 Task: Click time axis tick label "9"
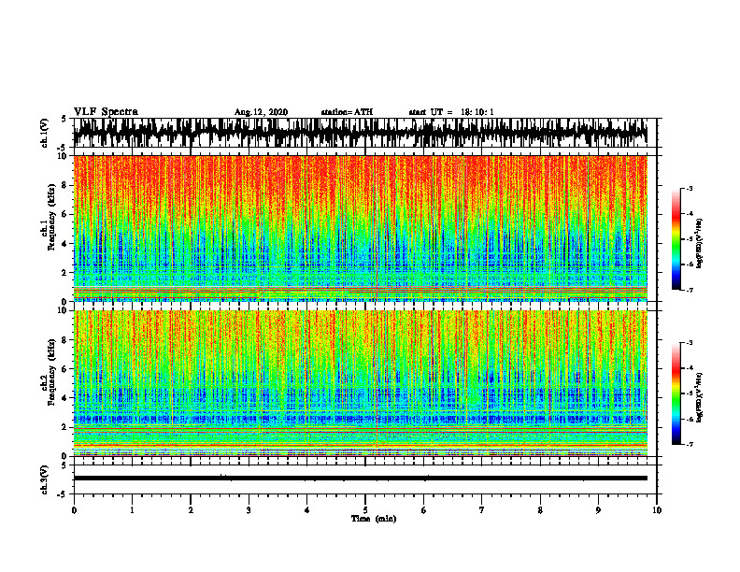coord(598,510)
